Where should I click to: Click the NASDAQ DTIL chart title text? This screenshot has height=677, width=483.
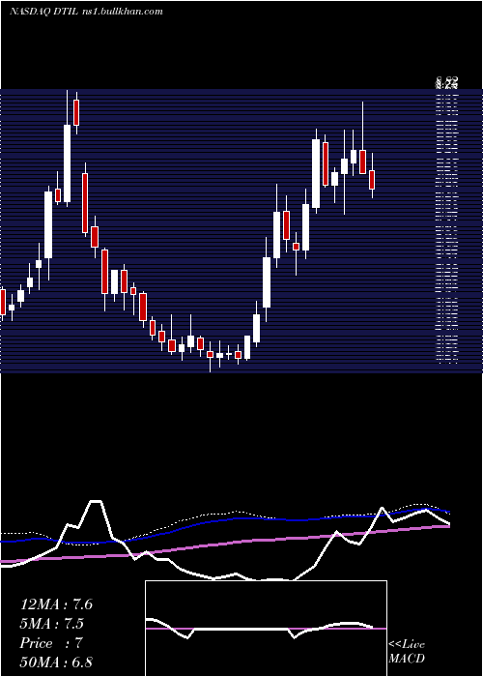click(86, 12)
